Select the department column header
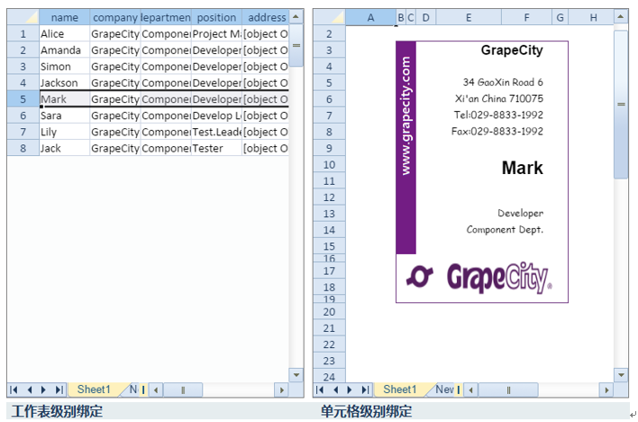This screenshot has width=638, height=422. (x=166, y=17)
